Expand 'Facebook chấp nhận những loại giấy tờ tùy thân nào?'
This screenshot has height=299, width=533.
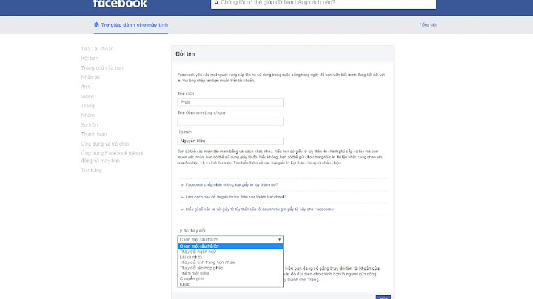(x=232, y=185)
